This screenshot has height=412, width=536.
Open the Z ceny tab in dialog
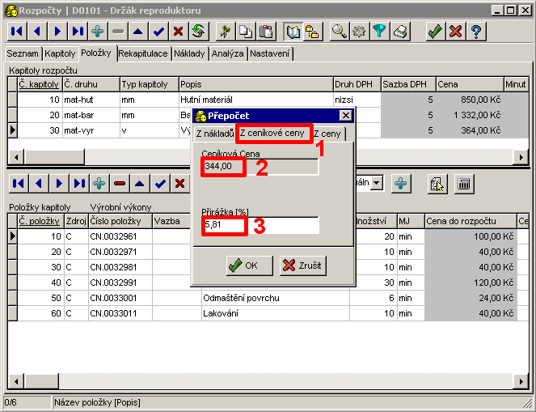tap(327, 134)
